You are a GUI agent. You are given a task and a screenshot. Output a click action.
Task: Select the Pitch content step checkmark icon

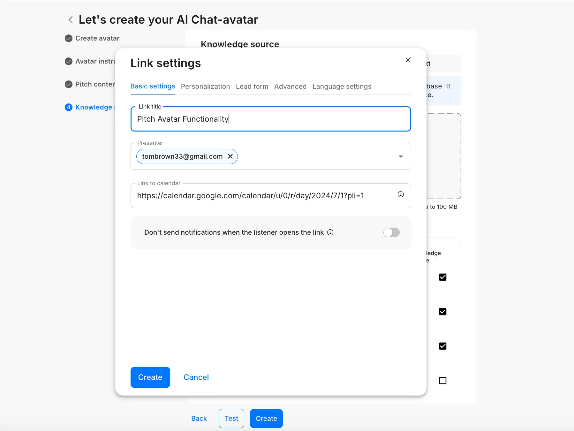click(68, 84)
